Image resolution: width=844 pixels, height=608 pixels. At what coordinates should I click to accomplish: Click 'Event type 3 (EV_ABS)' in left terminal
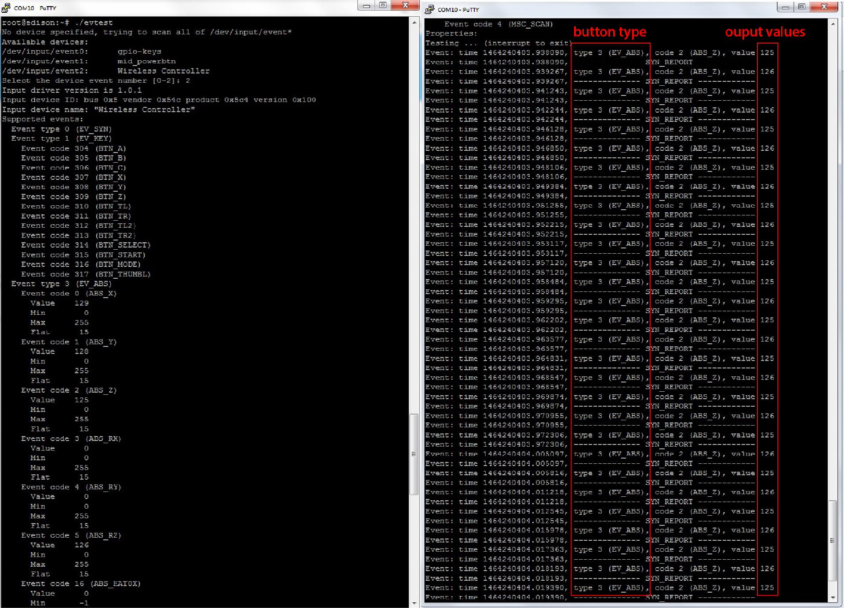62,284
